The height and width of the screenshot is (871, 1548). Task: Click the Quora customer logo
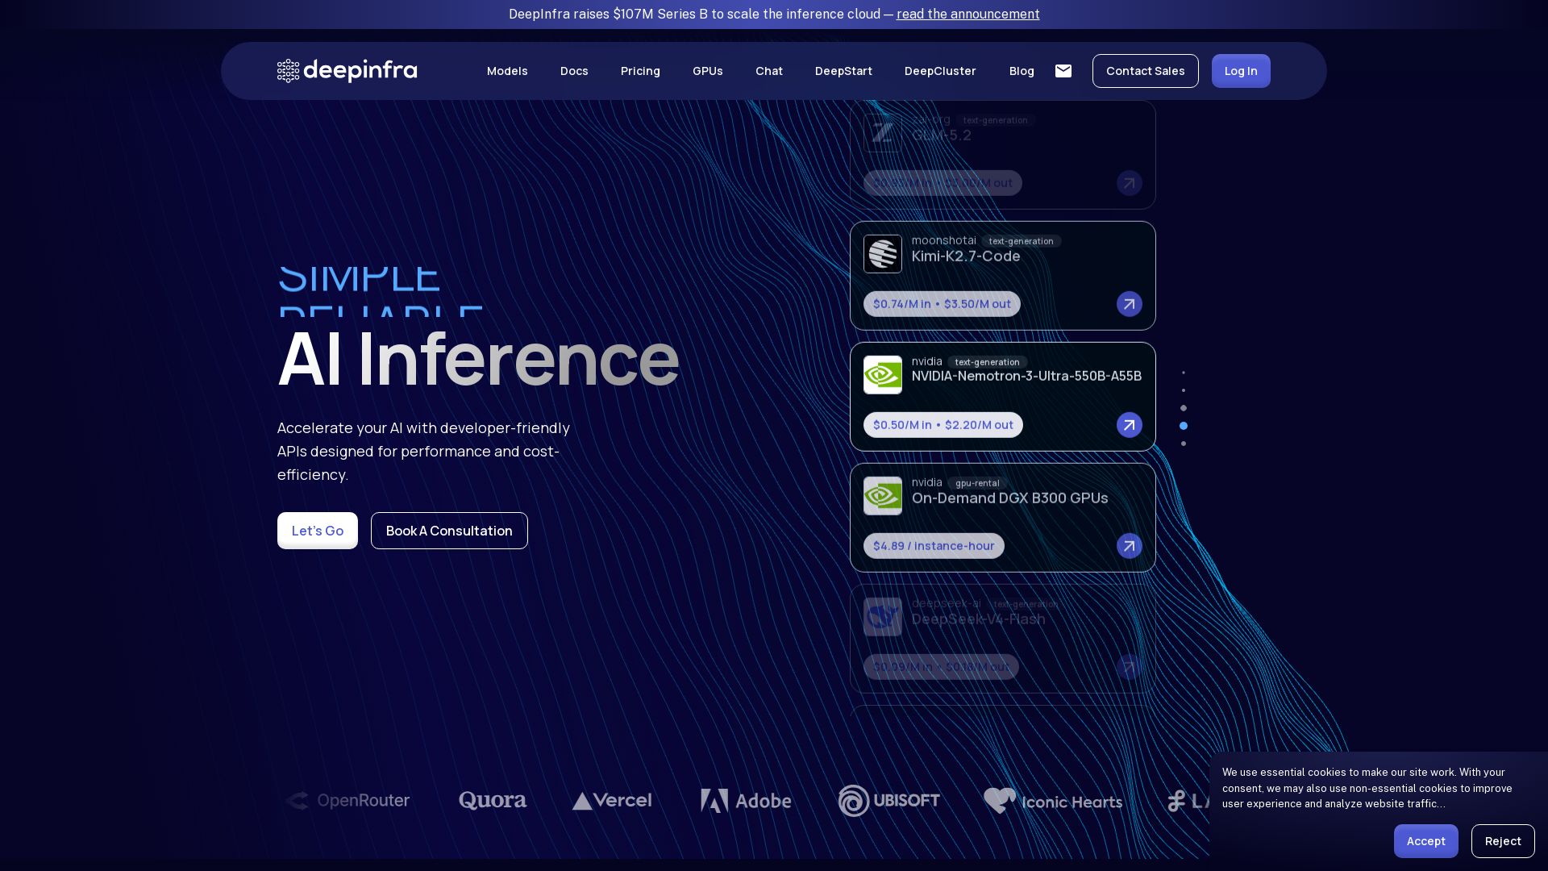pos(493,800)
